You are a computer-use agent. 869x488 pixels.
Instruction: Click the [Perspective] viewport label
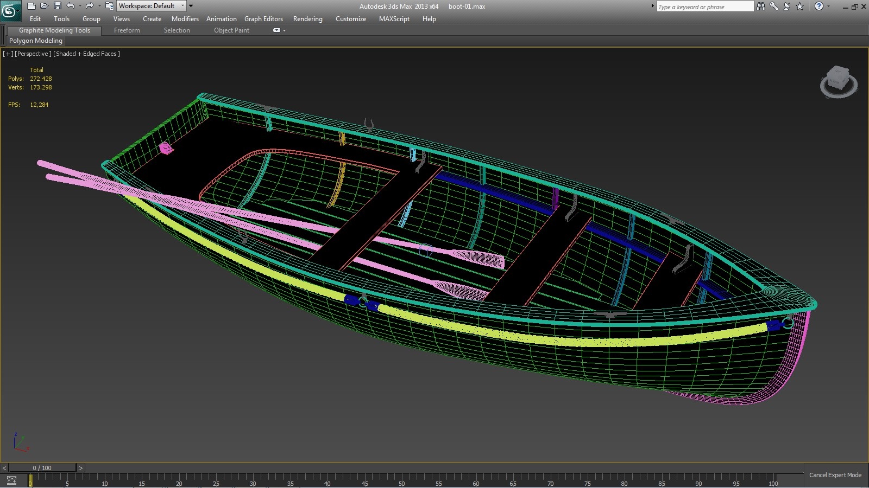click(33, 54)
